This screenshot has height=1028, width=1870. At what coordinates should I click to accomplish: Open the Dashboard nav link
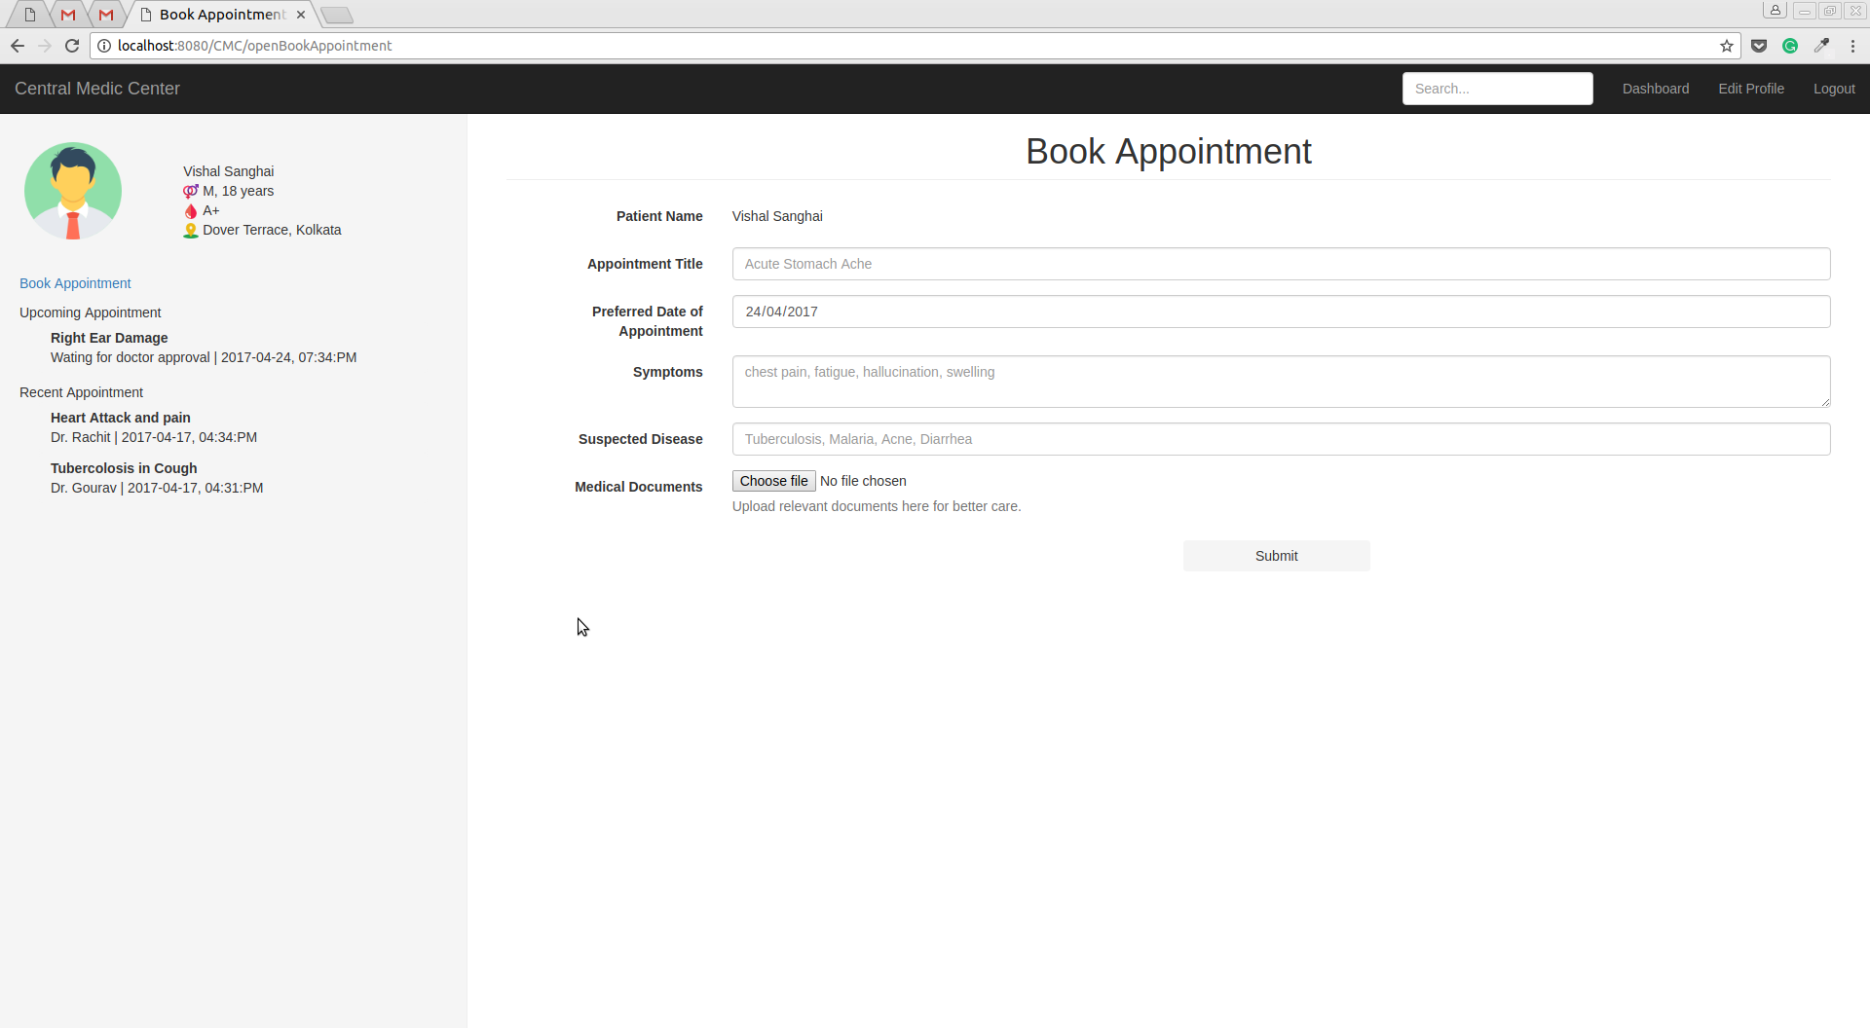pyautogui.click(x=1655, y=89)
